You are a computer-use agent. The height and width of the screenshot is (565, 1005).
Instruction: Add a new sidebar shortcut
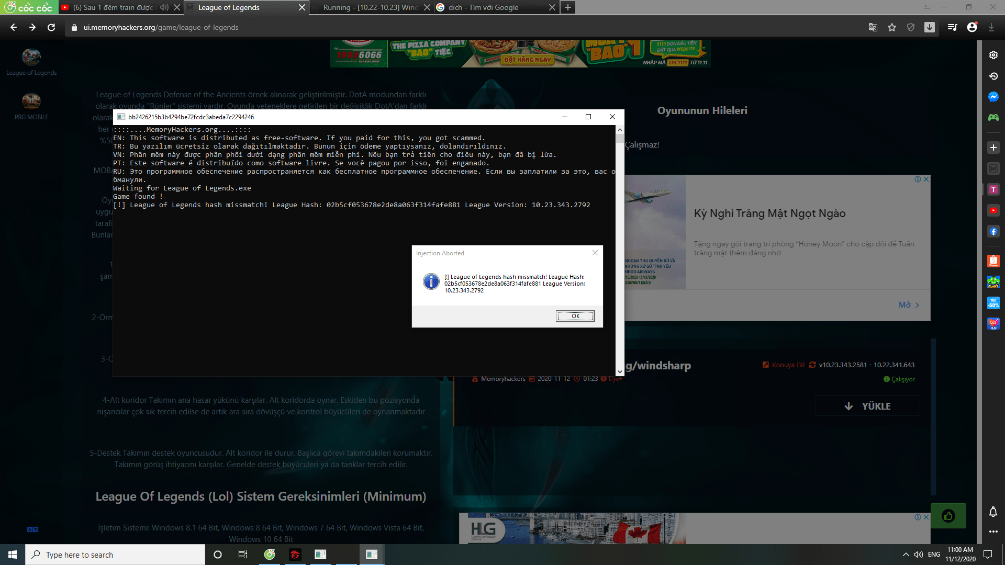pyautogui.click(x=993, y=148)
